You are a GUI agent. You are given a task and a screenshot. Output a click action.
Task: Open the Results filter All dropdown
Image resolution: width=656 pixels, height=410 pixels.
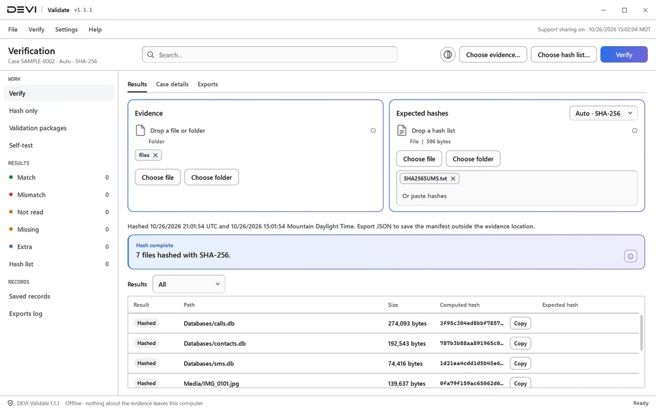(189, 284)
